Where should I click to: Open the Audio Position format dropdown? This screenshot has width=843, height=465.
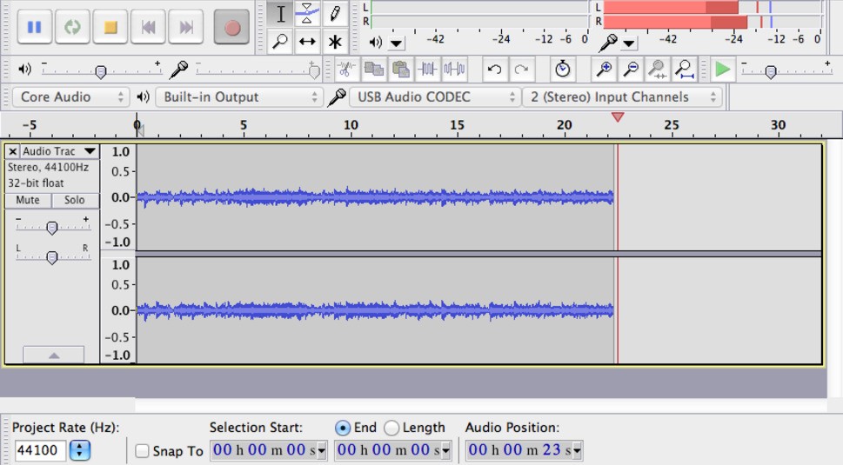point(577,450)
